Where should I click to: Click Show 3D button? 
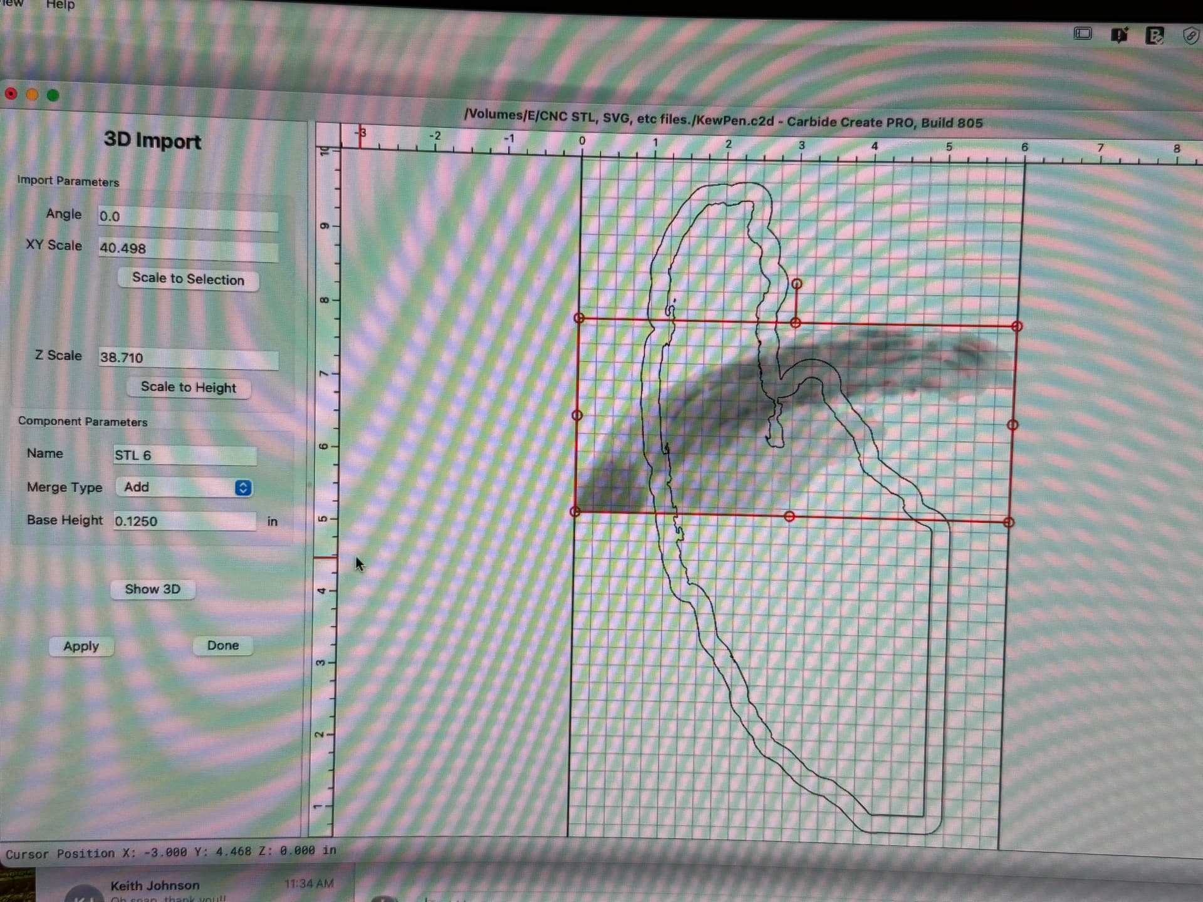point(152,589)
